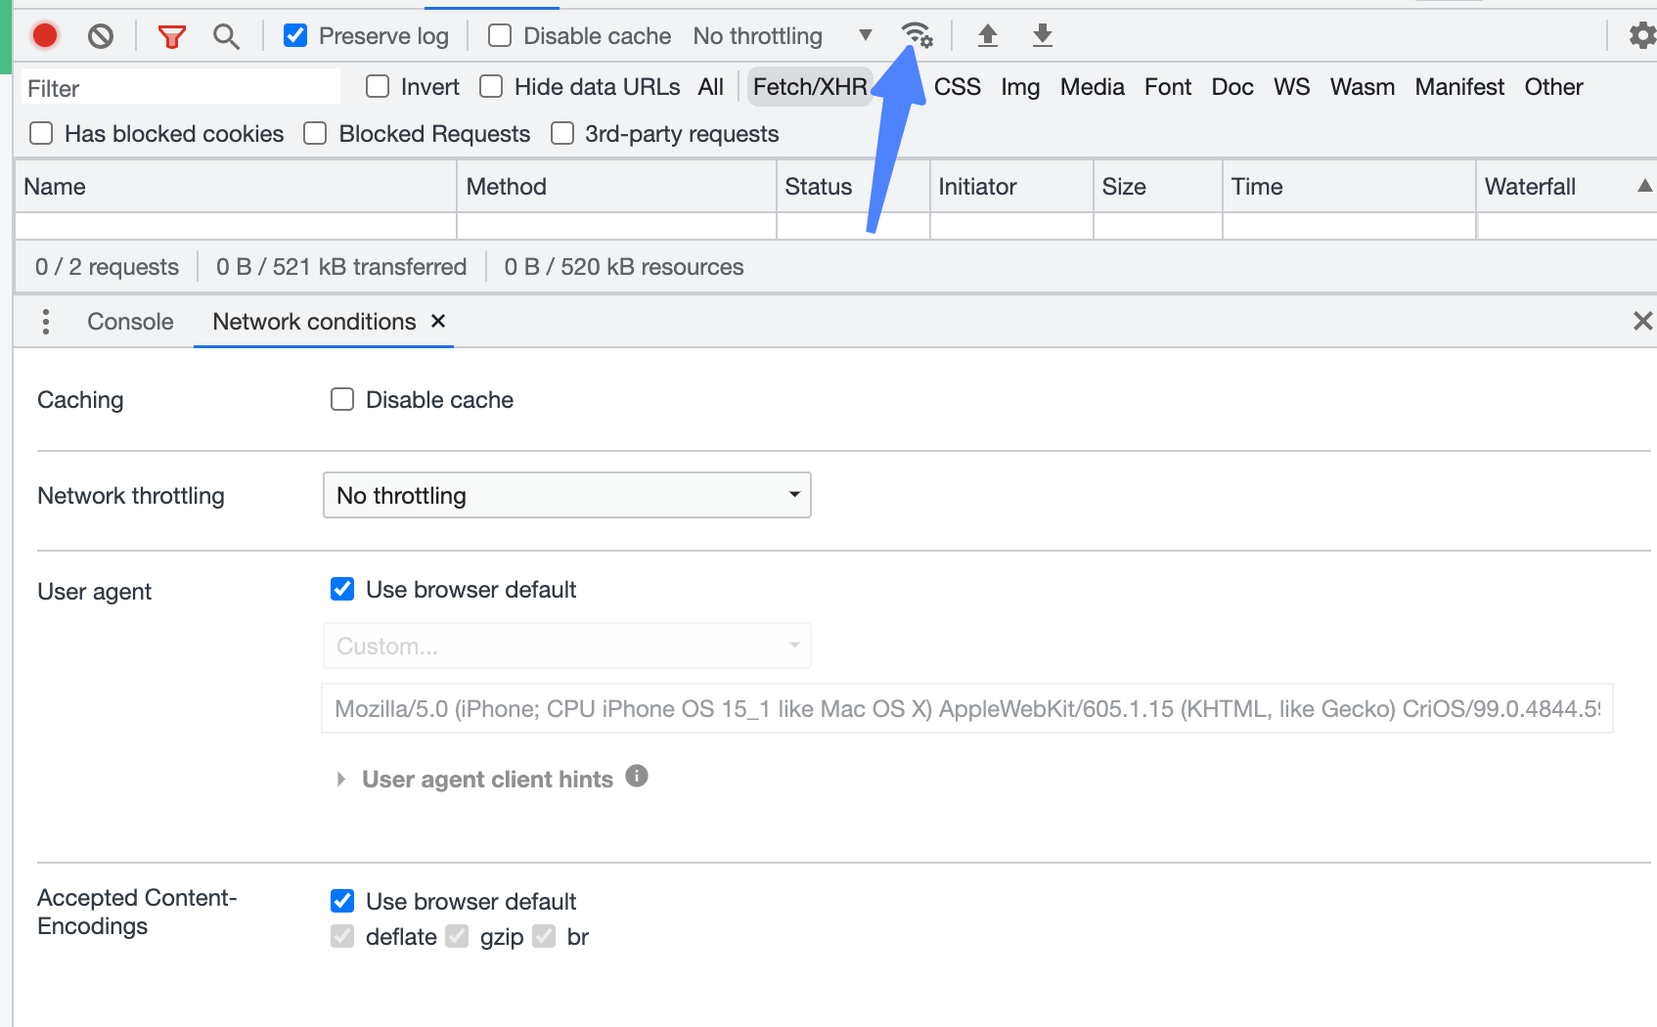Uncheck User agent Use browser default
This screenshot has height=1027, width=1657.
tap(342, 589)
